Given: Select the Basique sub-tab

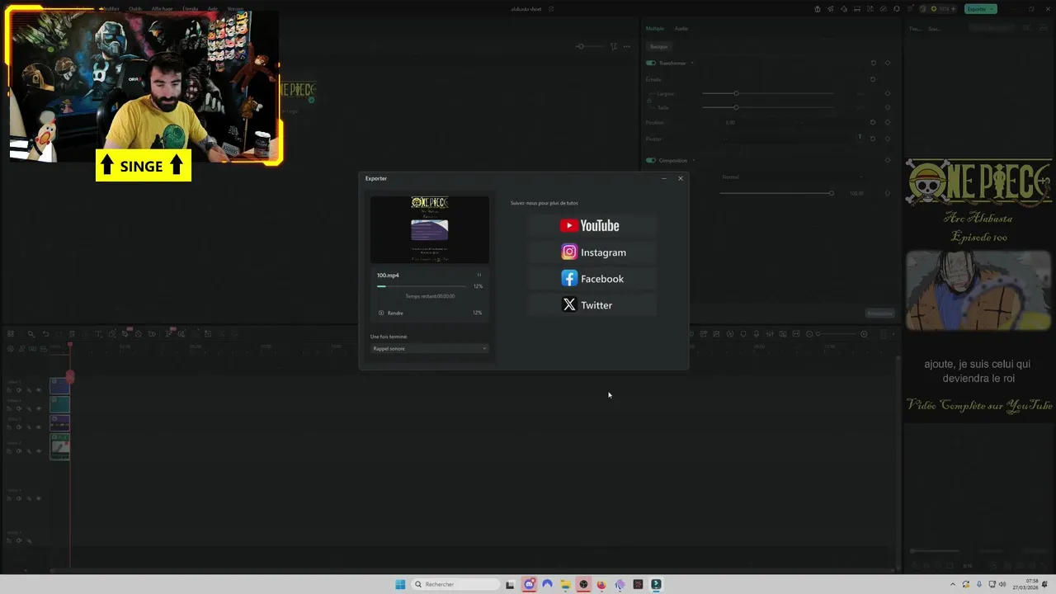Looking at the screenshot, I should pyautogui.click(x=658, y=46).
